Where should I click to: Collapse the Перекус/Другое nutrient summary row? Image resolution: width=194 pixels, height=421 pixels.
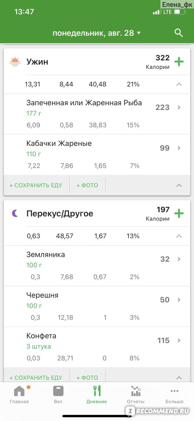click(x=179, y=236)
